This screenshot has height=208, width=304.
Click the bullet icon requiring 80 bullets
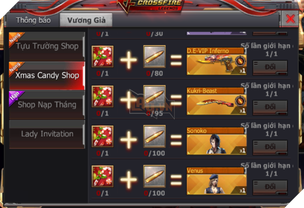click(154, 56)
